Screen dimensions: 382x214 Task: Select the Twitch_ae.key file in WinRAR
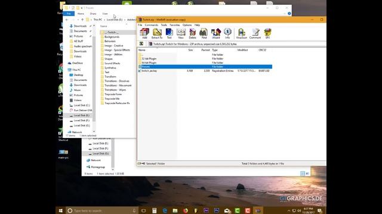149,71
